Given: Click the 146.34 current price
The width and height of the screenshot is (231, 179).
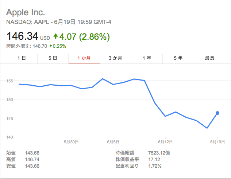Looking at the screenshot, I should click(x=22, y=36).
